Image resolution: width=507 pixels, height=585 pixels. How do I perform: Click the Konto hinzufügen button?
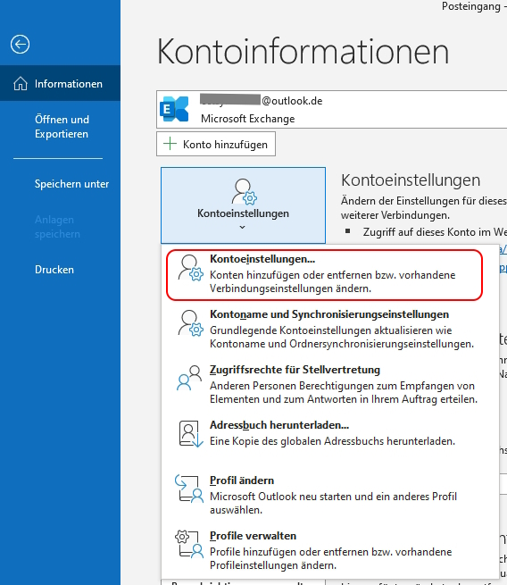pyautogui.click(x=216, y=144)
